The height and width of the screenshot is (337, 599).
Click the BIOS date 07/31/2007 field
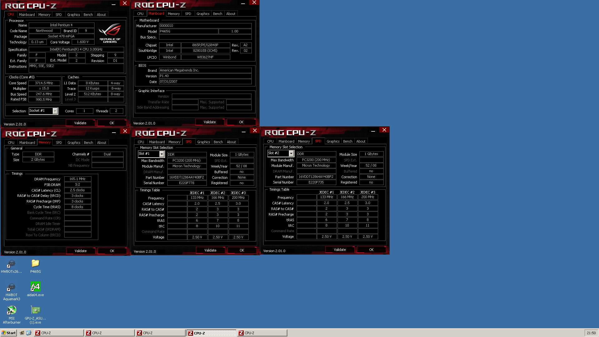point(205,82)
